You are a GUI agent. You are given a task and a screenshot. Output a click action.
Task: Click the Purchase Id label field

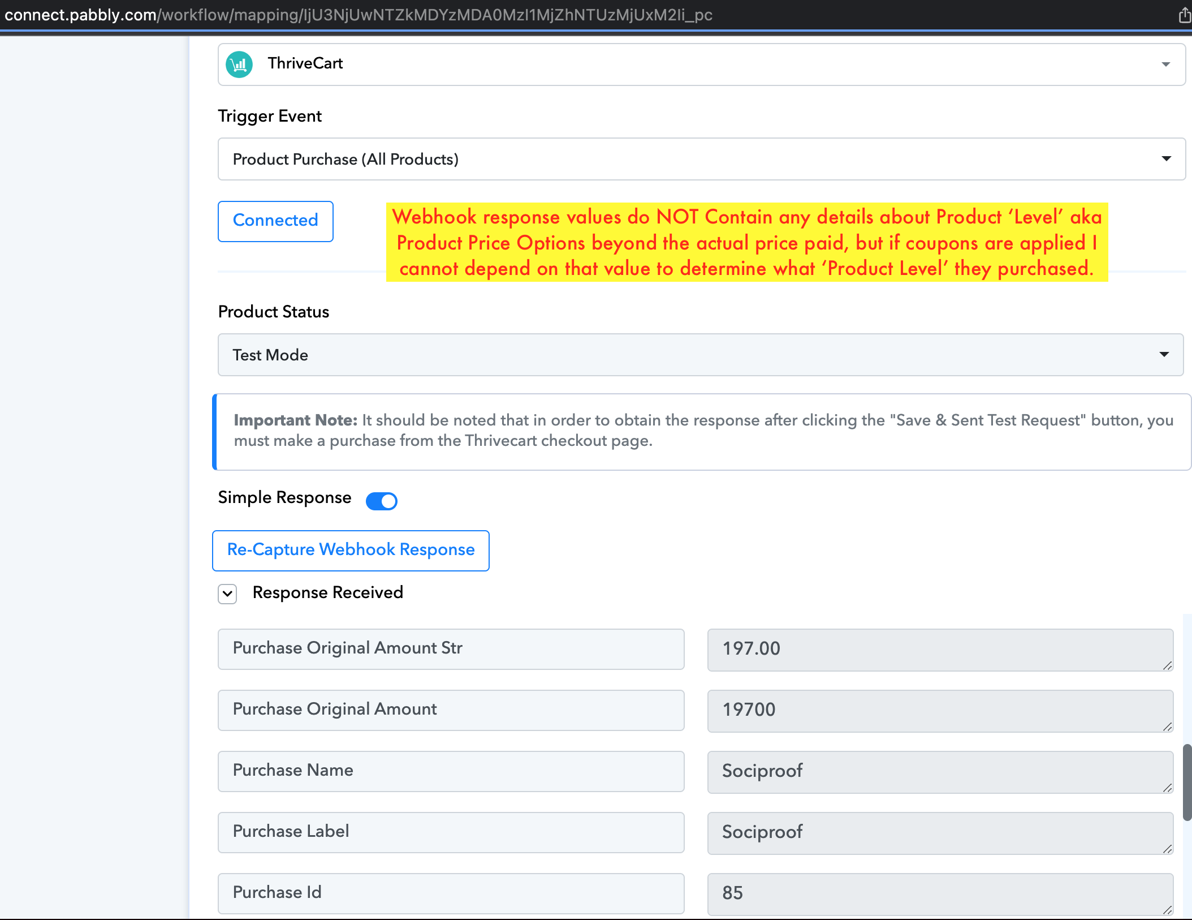click(451, 893)
